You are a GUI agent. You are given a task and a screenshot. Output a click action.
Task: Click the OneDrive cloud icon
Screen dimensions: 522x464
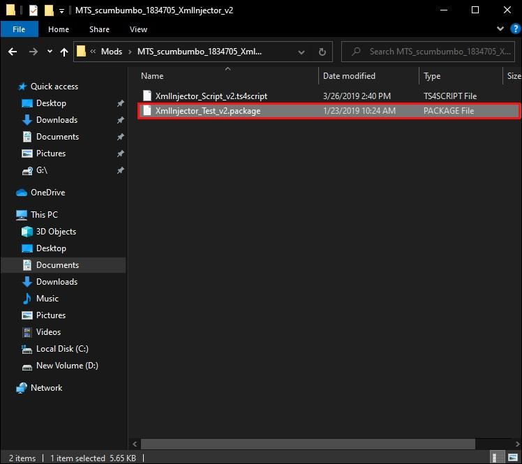22,193
